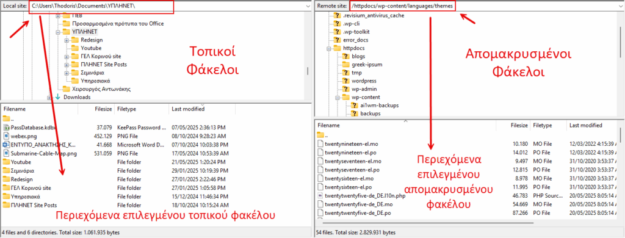
Task: Click the Youtube folder icon in local file list
Action: tap(6, 162)
